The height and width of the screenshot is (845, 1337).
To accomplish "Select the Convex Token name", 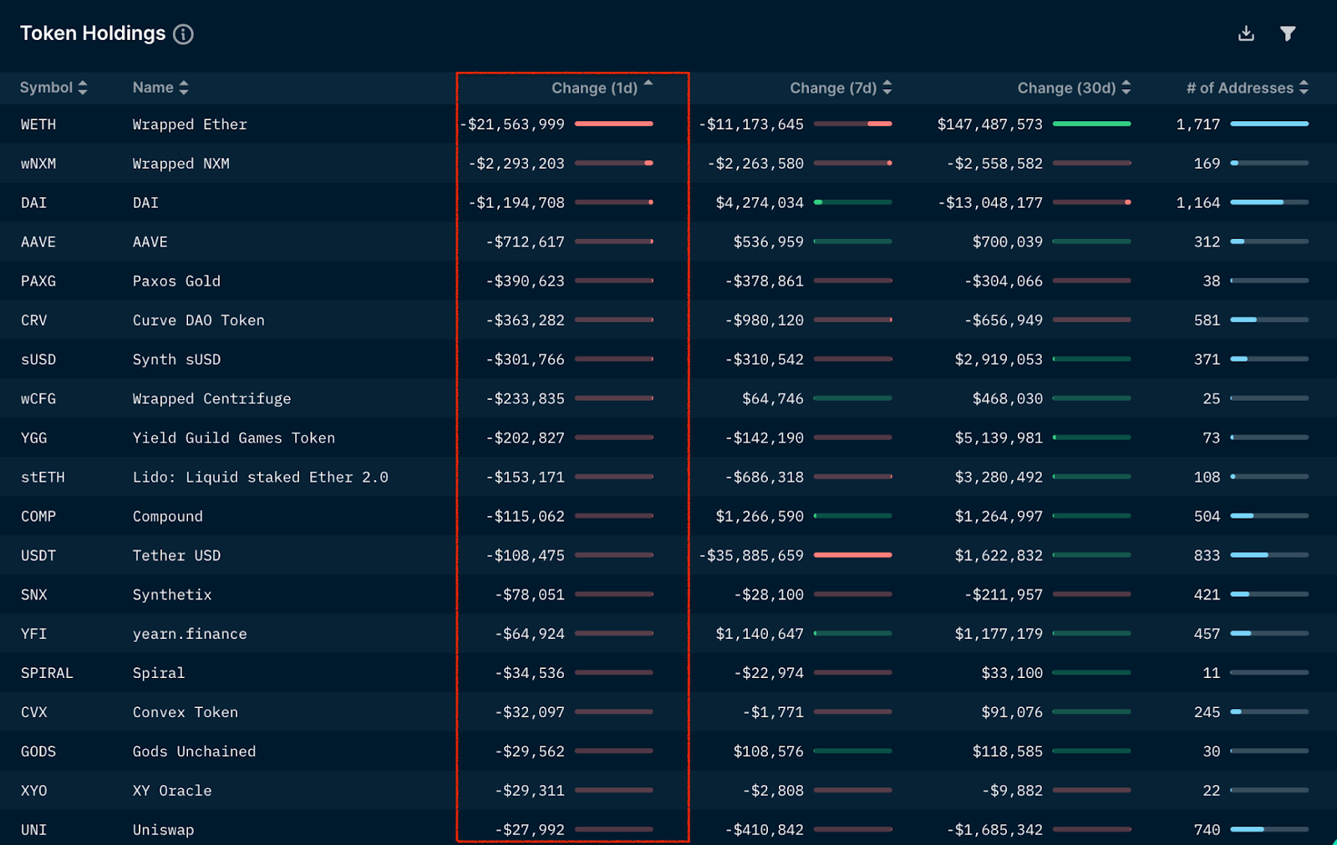I will coord(185,712).
